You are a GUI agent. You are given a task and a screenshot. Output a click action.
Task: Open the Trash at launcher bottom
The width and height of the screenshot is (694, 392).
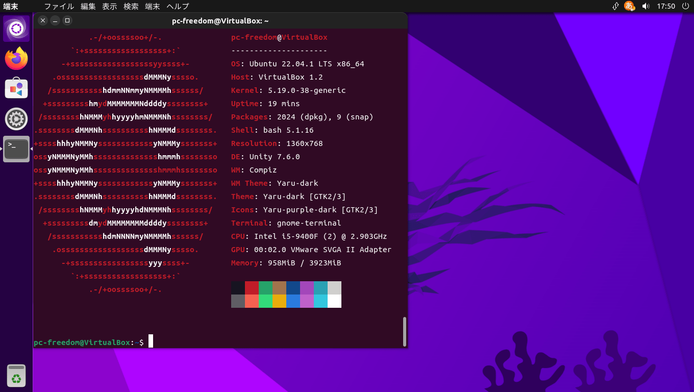click(x=16, y=377)
